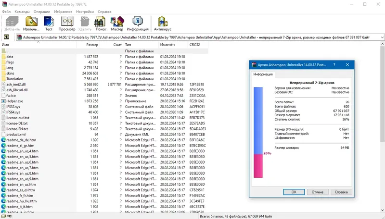Click the fw.ico file icon

tap(3, 96)
